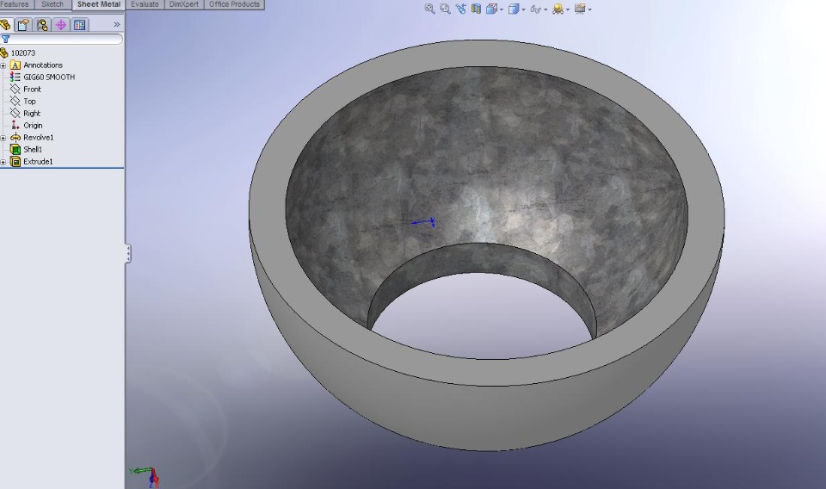
Task: Click the panel splitter collapse handle
Action: [x=127, y=254]
